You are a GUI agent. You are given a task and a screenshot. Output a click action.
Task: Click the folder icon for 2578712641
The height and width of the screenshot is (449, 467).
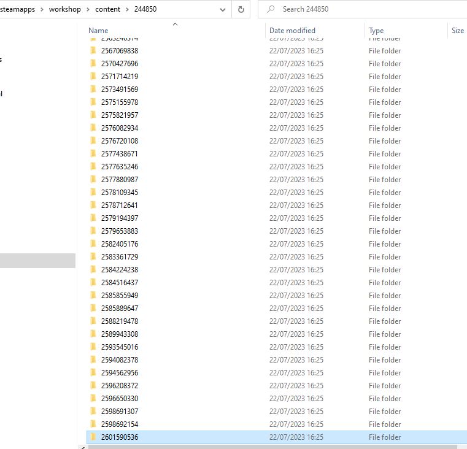[x=93, y=205]
